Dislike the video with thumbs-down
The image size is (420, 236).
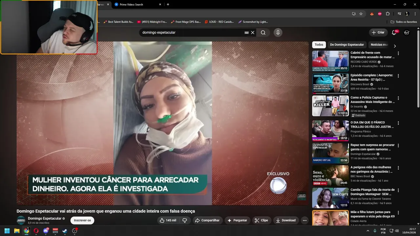pos(185,220)
